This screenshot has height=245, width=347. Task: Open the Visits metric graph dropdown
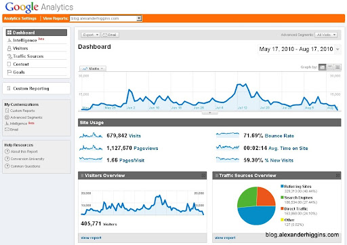point(93,69)
